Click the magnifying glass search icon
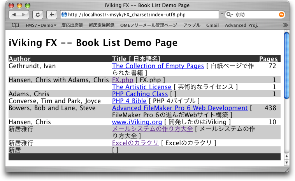This screenshot has height=181, width=295. pos(229,14)
